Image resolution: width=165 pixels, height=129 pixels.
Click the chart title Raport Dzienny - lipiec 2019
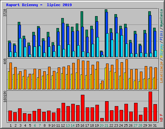click(39, 5)
